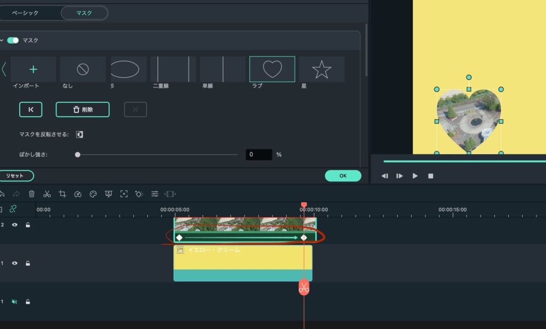Click the trash delete icon in timeline toolbar

[31, 194]
